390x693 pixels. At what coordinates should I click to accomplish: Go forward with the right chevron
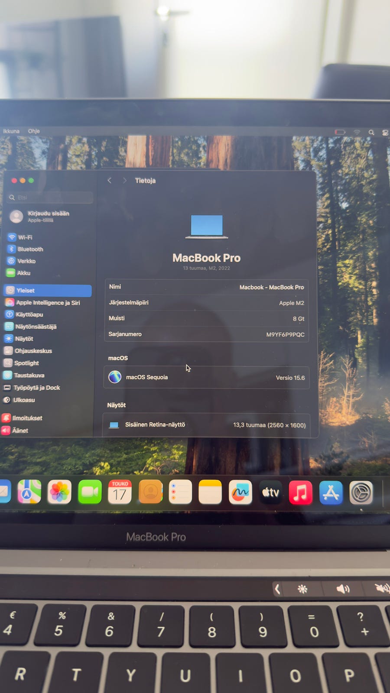[125, 181]
